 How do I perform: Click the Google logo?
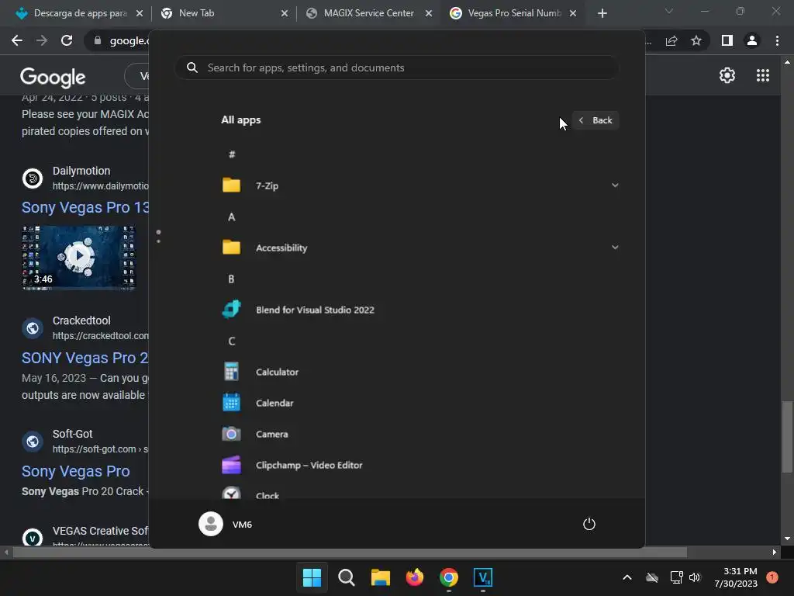(x=53, y=77)
